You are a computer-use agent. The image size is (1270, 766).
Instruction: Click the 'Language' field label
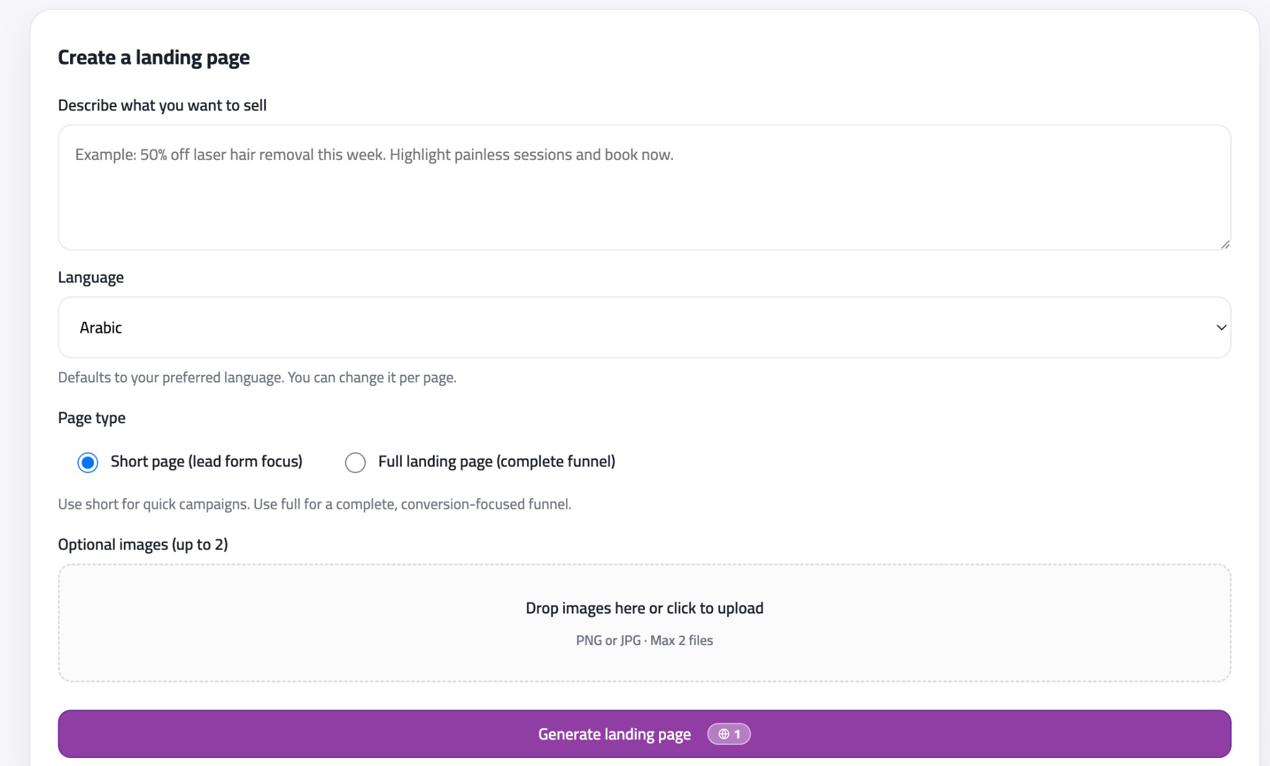point(91,277)
